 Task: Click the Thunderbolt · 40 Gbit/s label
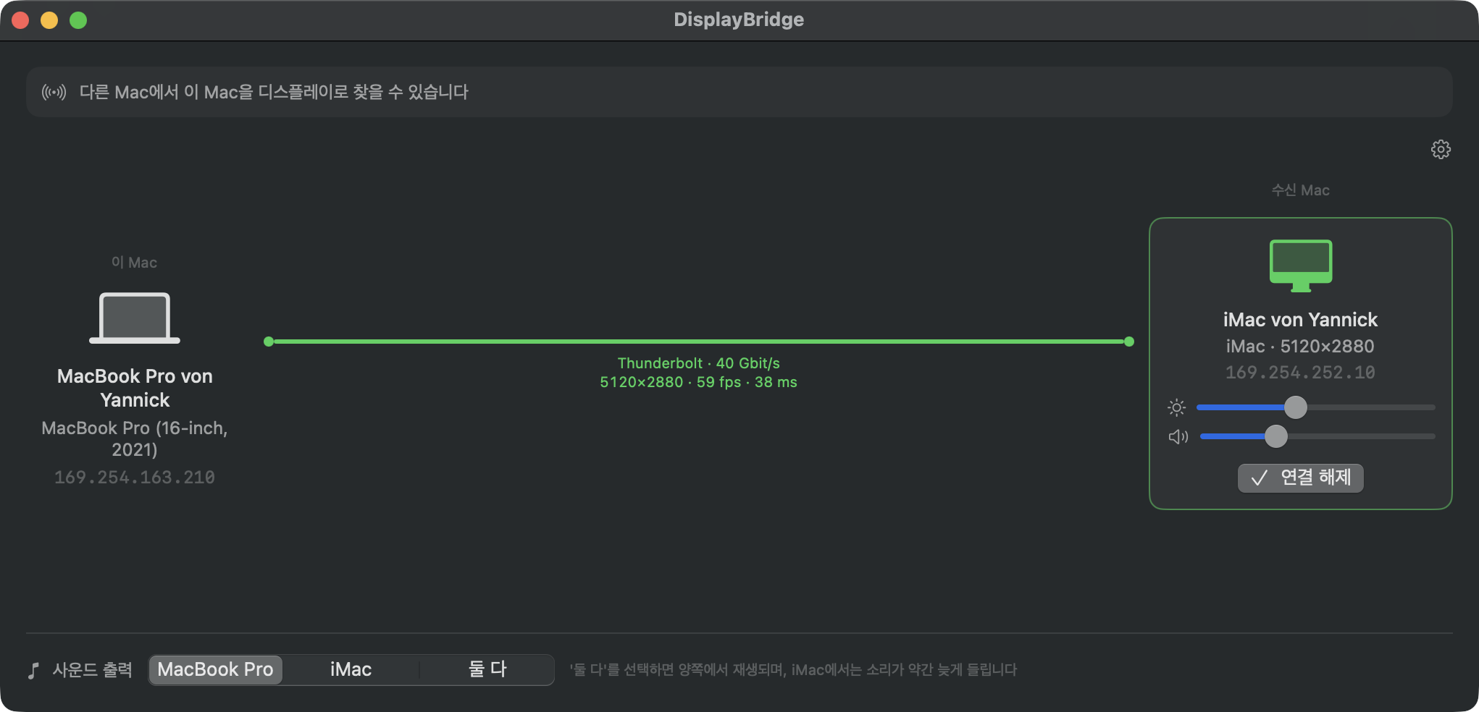coord(699,363)
